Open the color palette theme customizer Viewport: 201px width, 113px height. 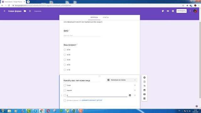pos(163,11)
